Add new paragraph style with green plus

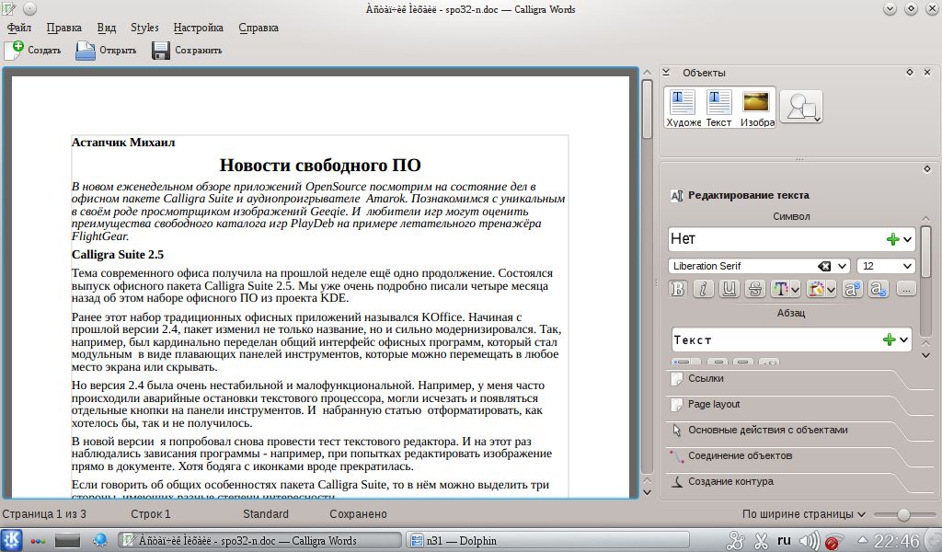pyautogui.click(x=890, y=339)
